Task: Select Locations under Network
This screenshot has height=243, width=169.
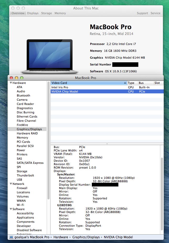Action: 23,192
